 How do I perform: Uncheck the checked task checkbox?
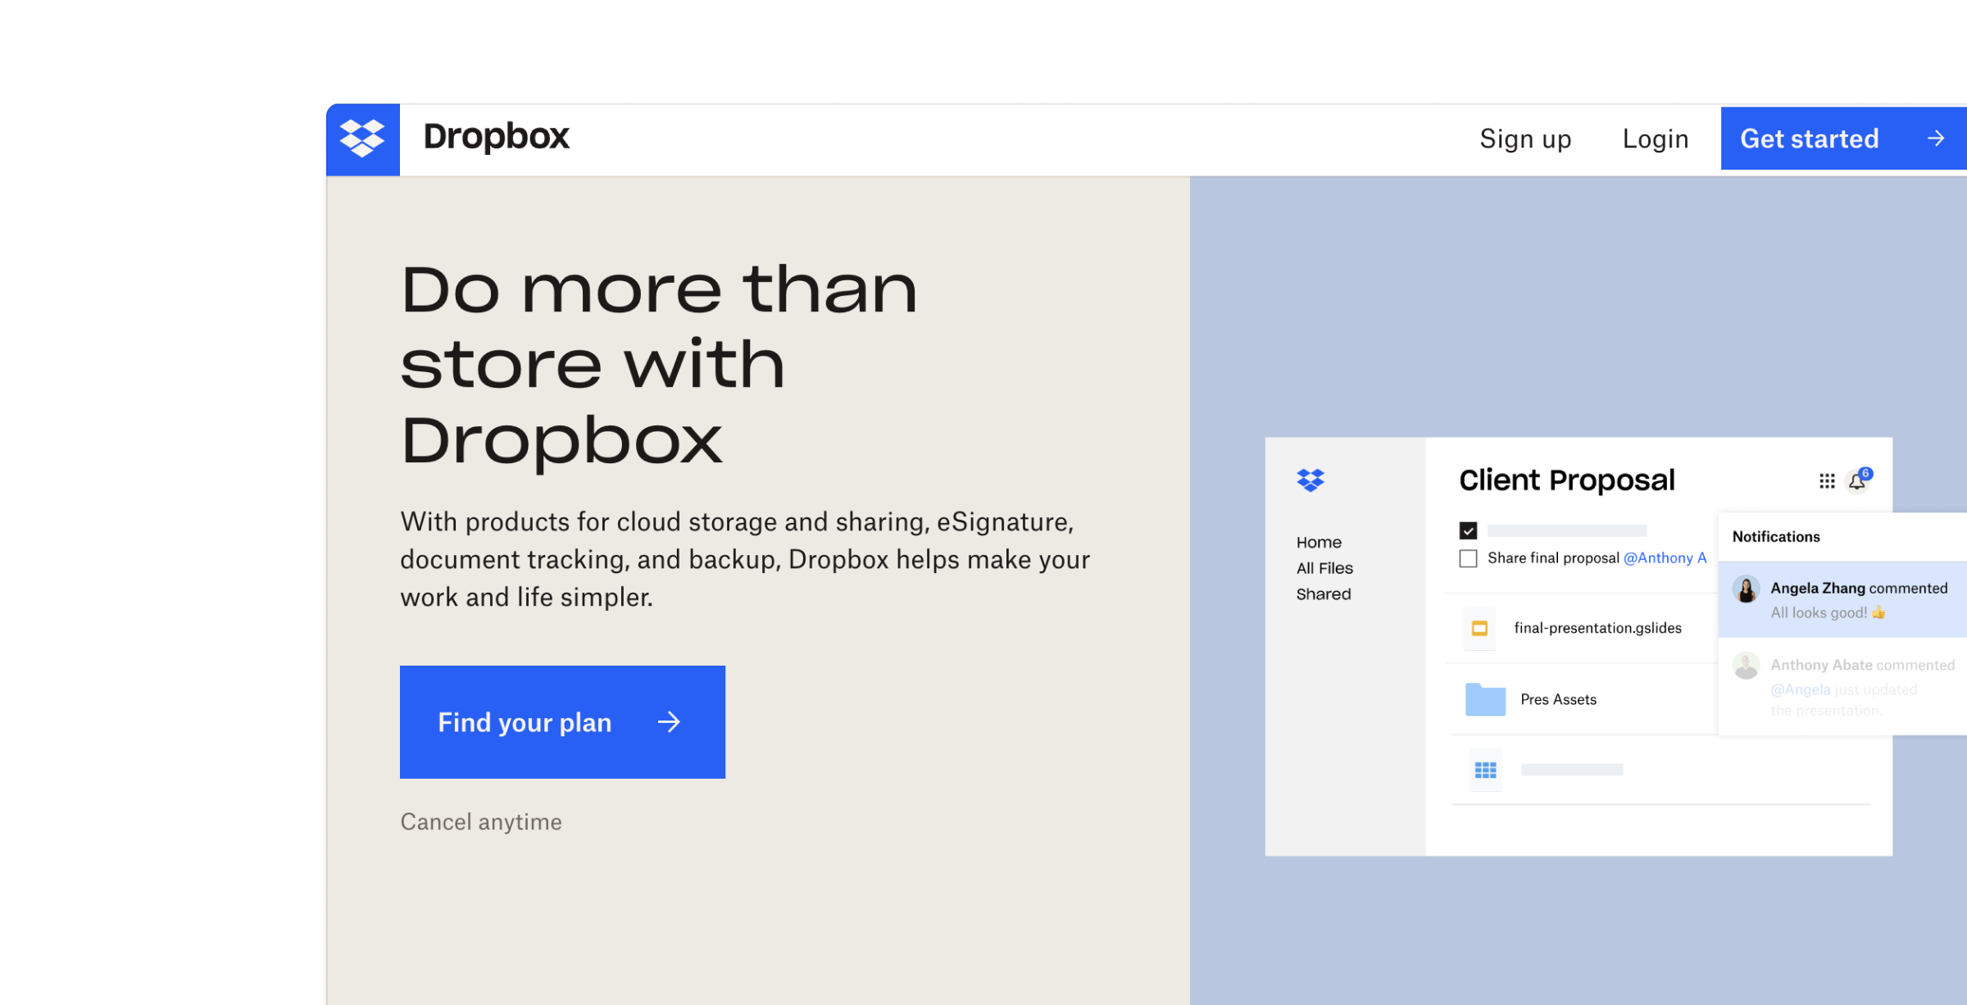tap(1468, 531)
